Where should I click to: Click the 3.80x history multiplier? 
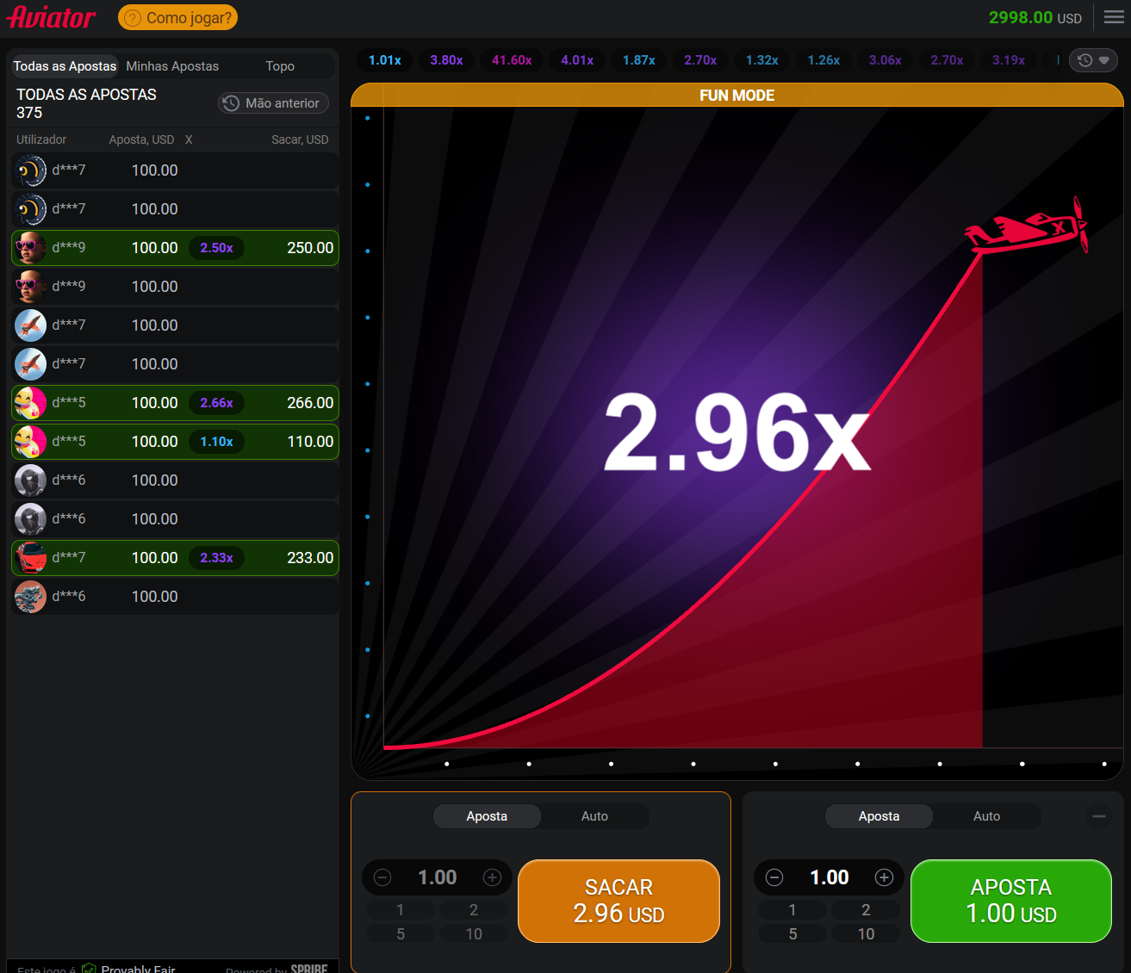446,60
